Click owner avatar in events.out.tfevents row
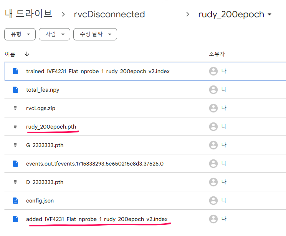The image size is (286, 236). coord(213,164)
